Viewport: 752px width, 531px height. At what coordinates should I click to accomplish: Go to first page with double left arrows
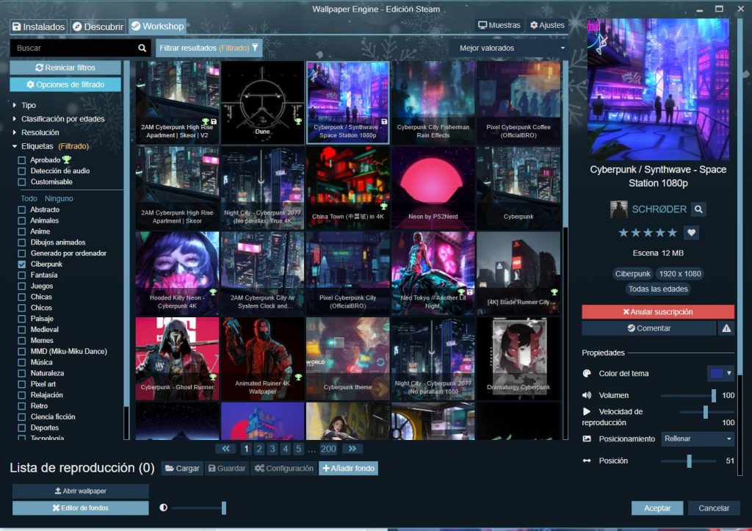225,449
